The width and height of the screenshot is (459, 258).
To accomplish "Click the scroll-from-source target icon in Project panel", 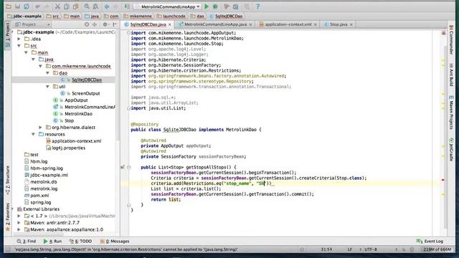I will click(87, 24).
